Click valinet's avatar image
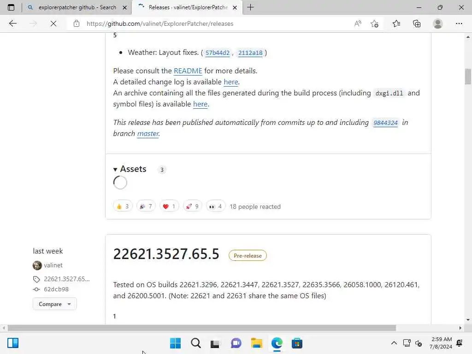The image size is (472, 354). click(x=37, y=265)
